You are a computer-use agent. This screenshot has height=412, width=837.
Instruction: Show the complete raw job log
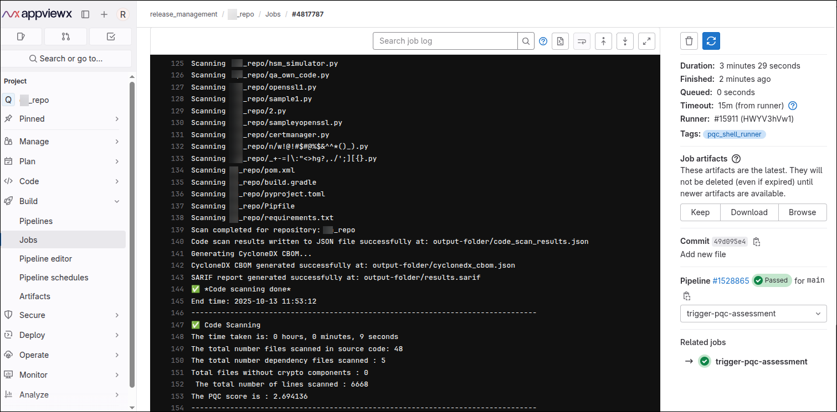pos(560,41)
